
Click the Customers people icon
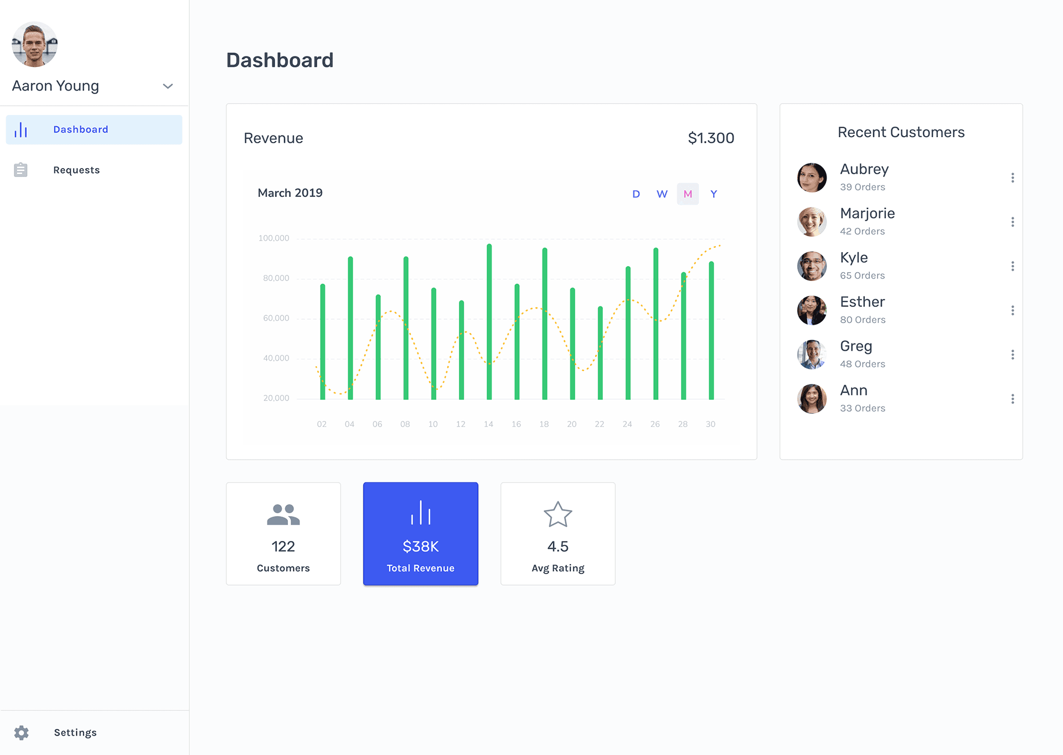(283, 514)
